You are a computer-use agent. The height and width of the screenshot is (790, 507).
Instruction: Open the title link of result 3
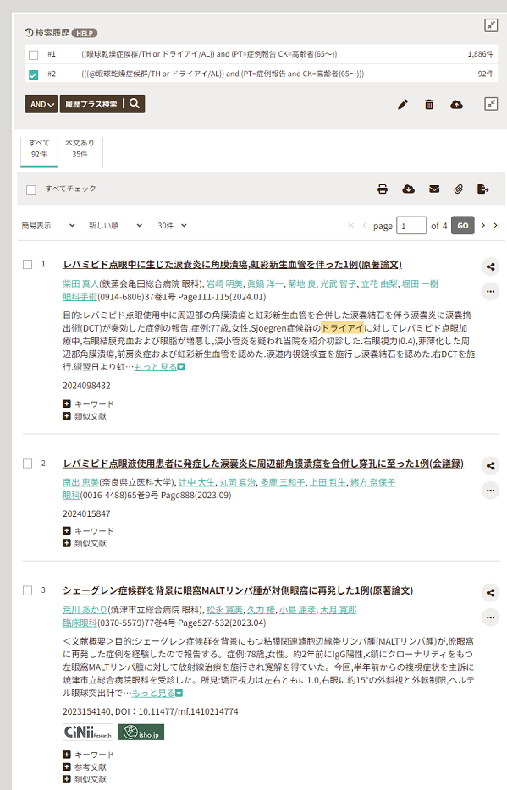[238, 590]
